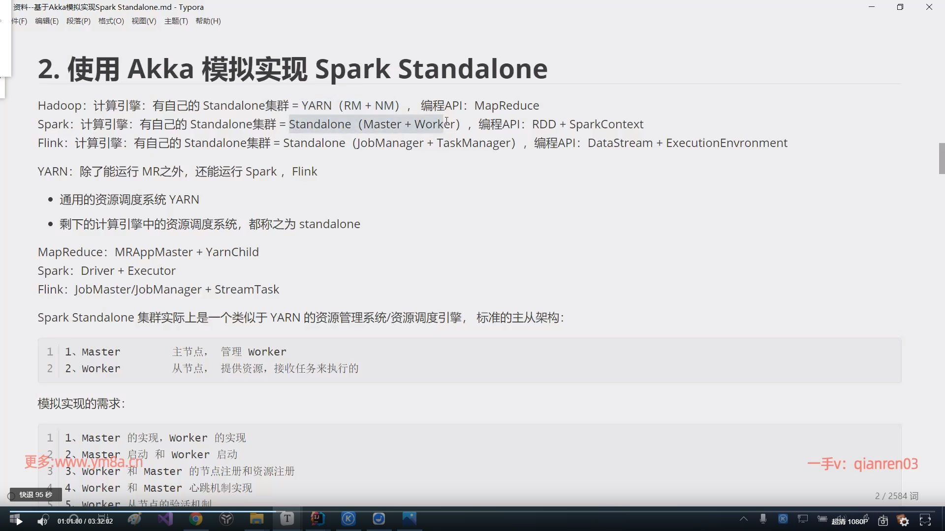The height and width of the screenshot is (531, 945).
Task: Open the 主题(T) theme menu
Action: (176, 21)
